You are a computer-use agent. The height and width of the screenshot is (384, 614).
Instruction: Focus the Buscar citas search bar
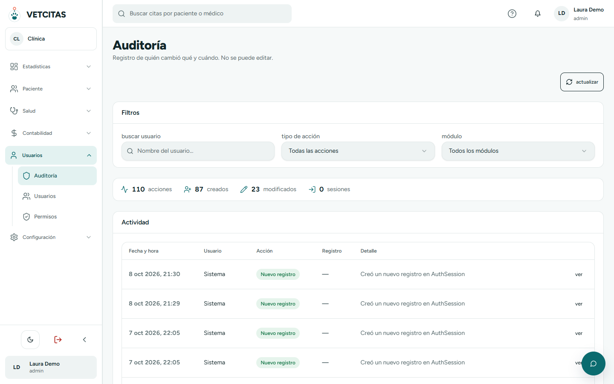202,14
